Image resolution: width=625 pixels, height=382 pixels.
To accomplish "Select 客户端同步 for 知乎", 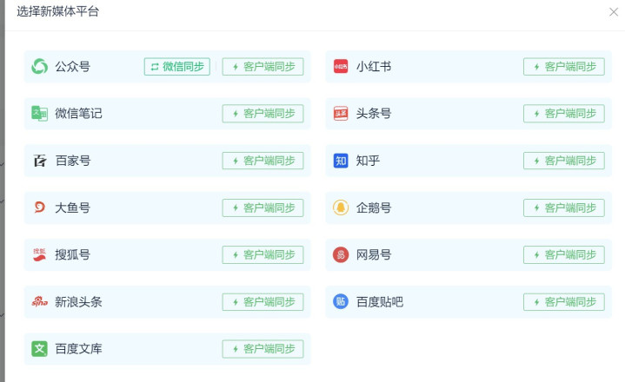I will 564,161.
